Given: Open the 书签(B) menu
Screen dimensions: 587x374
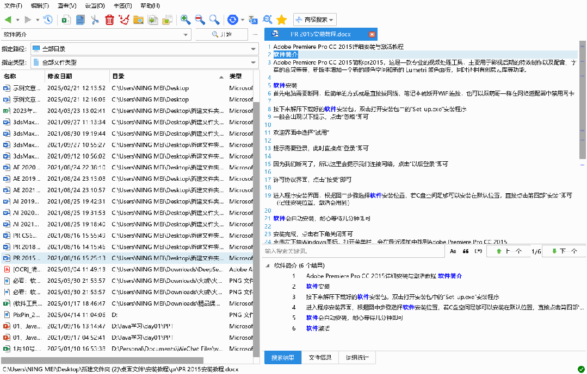Looking at the screenshot, I should pos(122,5).
